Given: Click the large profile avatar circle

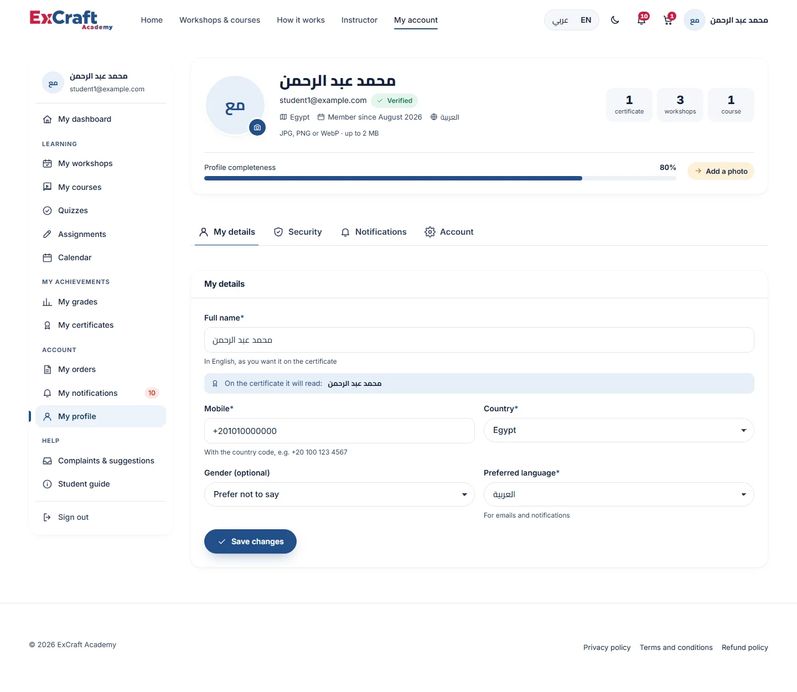Looking at the screenshot, I should (235, 105).
